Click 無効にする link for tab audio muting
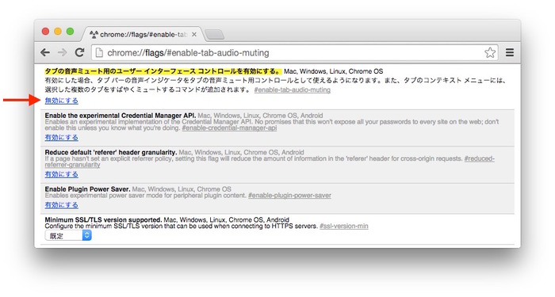Image resolution: width=555 pixels, height=297 pixels. click(x=62, y=101)
